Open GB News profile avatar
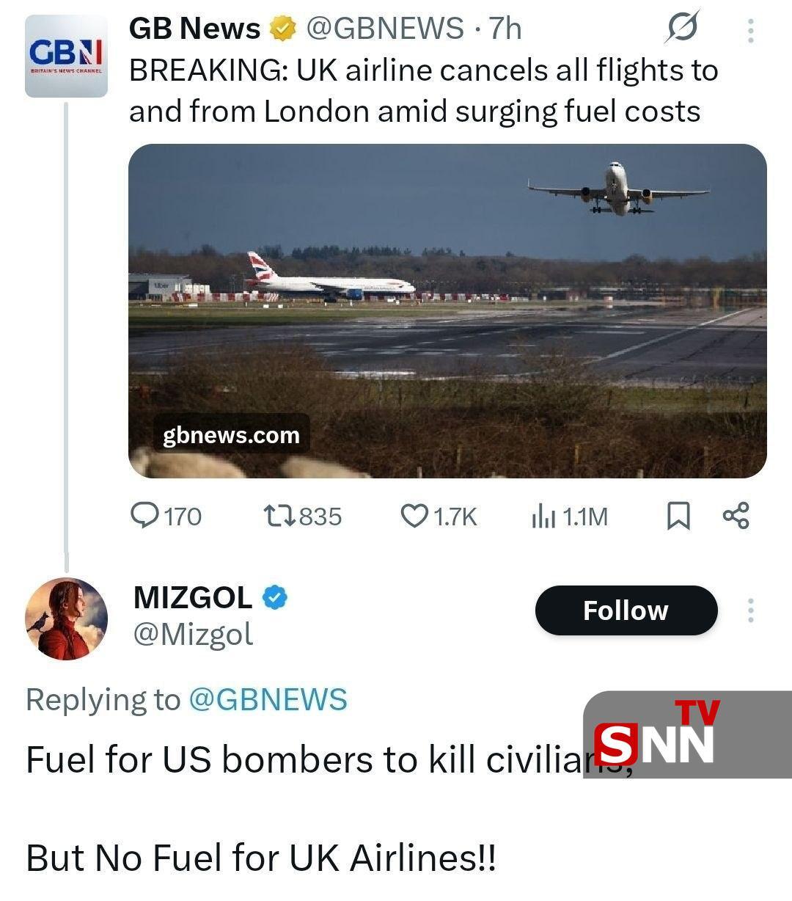This screenshot has width=792, height=901. (66, 56)
